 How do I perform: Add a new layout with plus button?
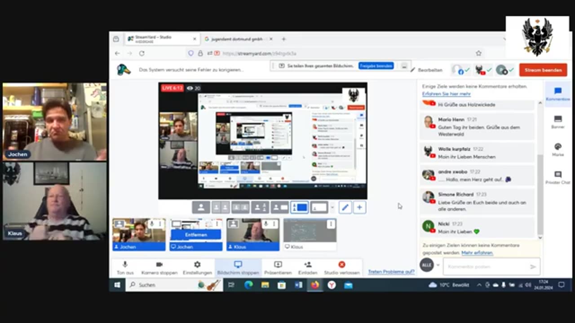tap(359, 207)
